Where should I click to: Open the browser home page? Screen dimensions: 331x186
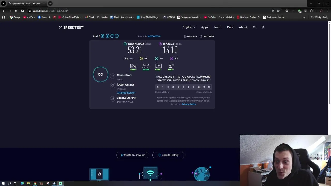22,11
